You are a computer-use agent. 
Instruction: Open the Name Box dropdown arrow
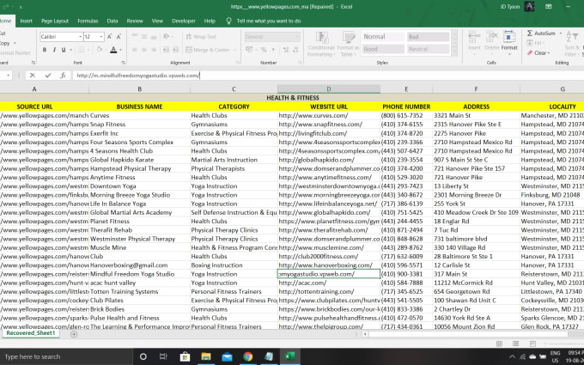9,76
